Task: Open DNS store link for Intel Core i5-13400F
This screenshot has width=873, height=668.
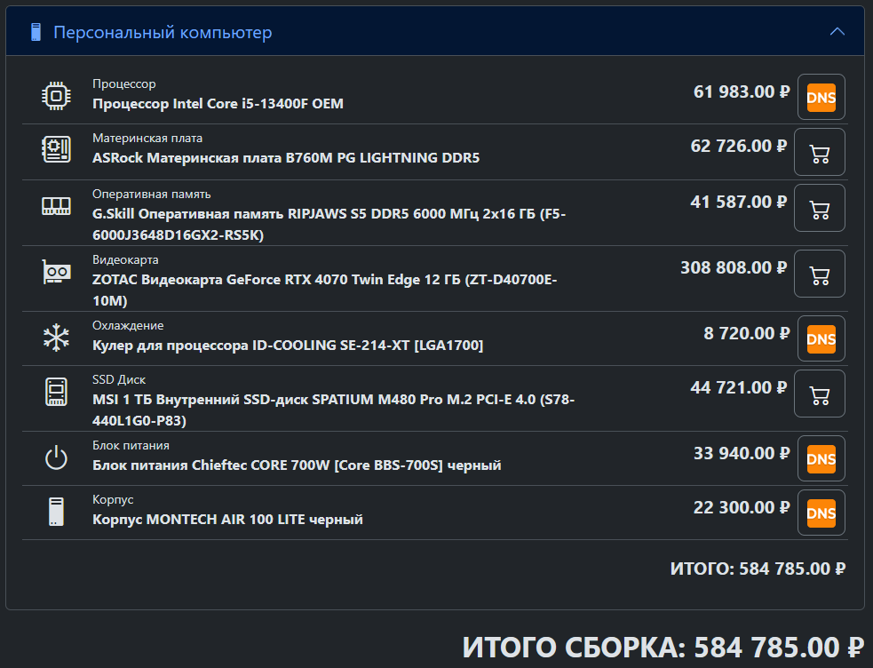Action: pyautogui.click(x=821, y=97)
